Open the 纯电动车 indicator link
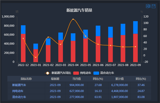The height and width of the screenshot is (103, 160). (18, 91)
